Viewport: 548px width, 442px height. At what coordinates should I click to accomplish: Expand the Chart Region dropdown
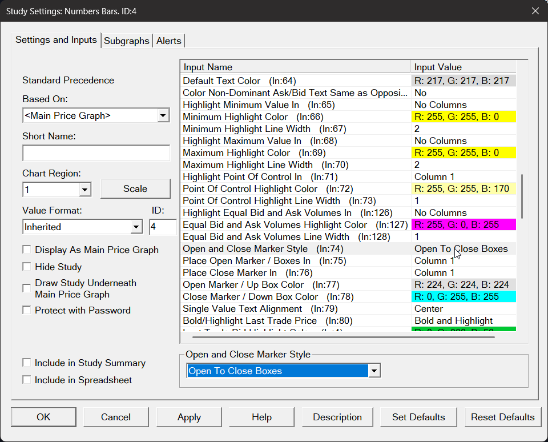84,189
